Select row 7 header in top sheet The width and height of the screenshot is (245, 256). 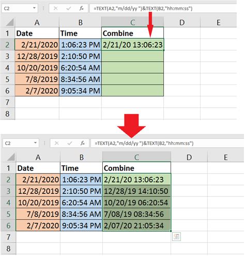click(x=7, y=102)
